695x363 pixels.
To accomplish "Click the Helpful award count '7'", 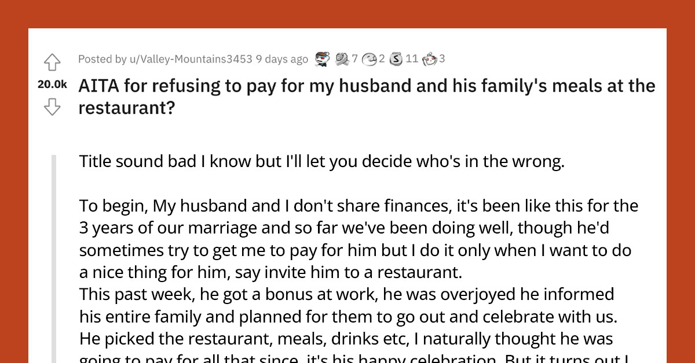I will pyautogui.click(x=354, y=58).
